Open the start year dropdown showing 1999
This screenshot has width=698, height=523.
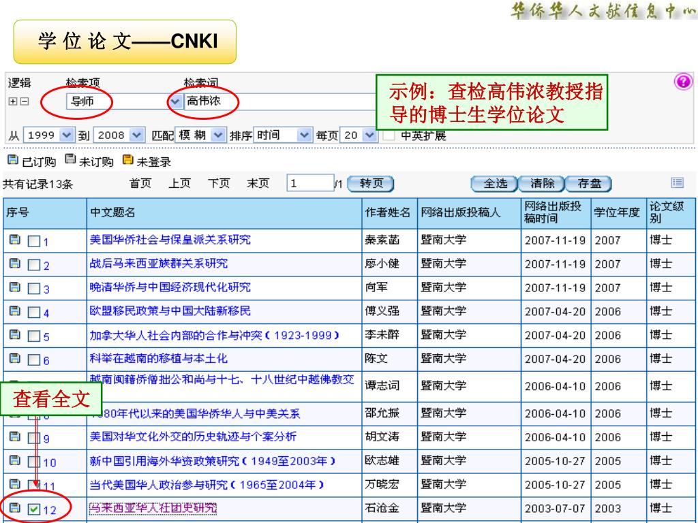(x=48, y=135)
